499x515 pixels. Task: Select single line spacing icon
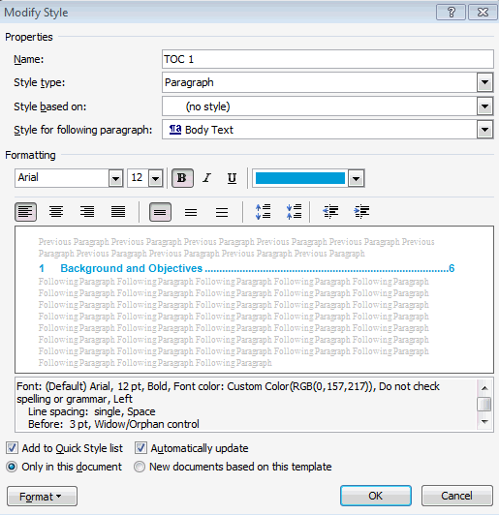[160, 212]
